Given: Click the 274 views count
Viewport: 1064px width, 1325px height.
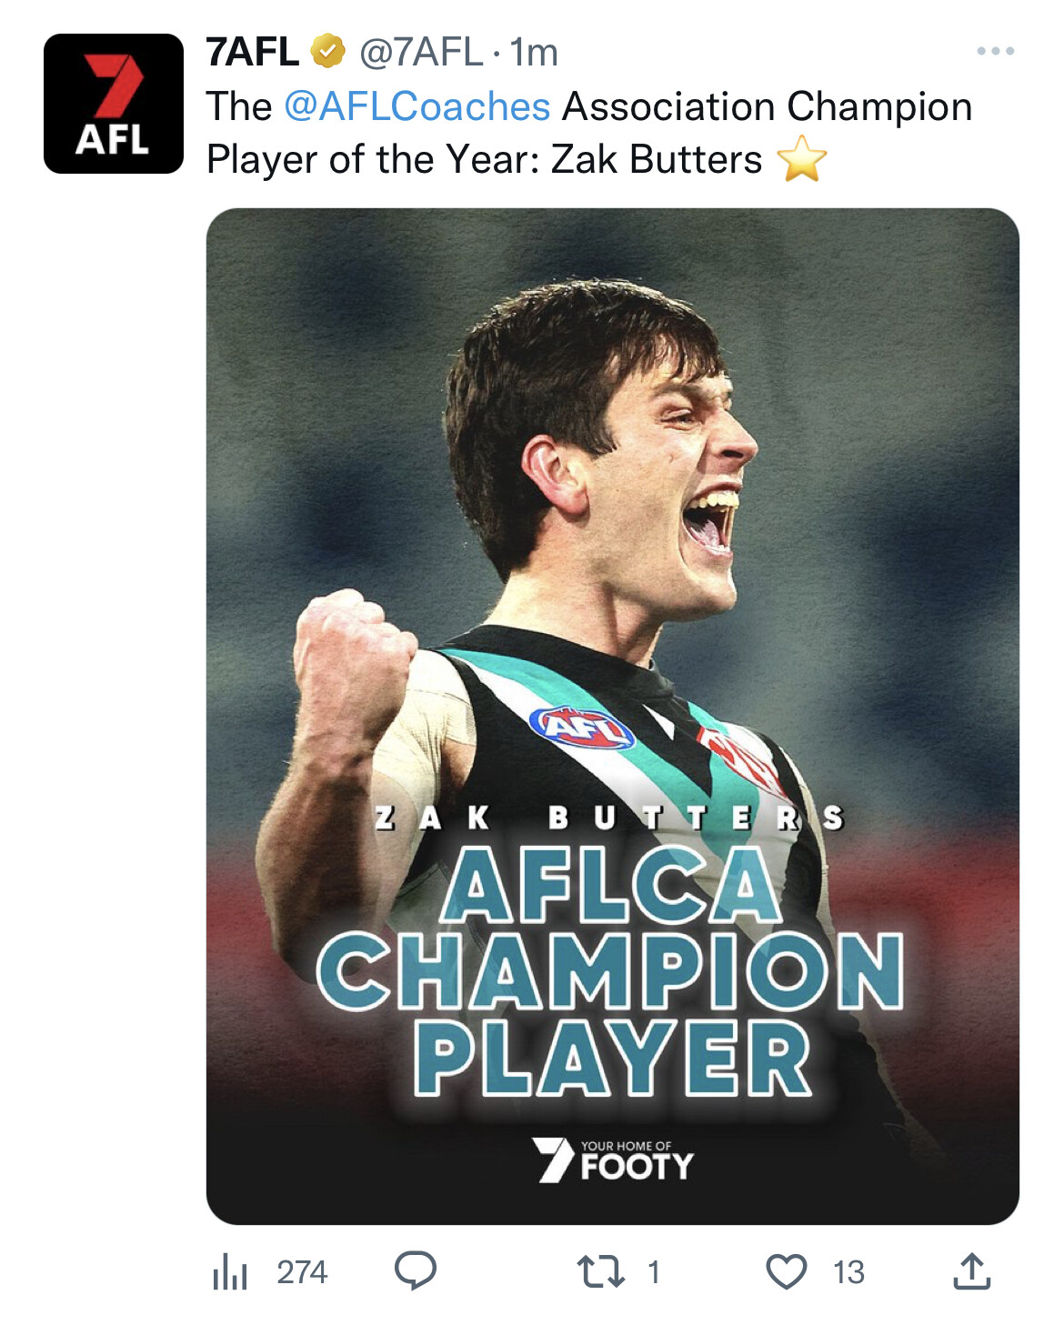Looking at the screenshot, I should click(302, 1271).
